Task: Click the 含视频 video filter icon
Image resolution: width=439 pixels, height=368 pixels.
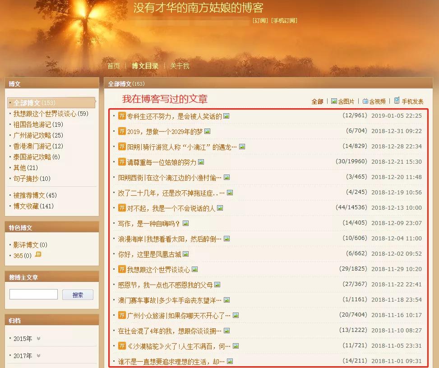Action: coord(365,101)
